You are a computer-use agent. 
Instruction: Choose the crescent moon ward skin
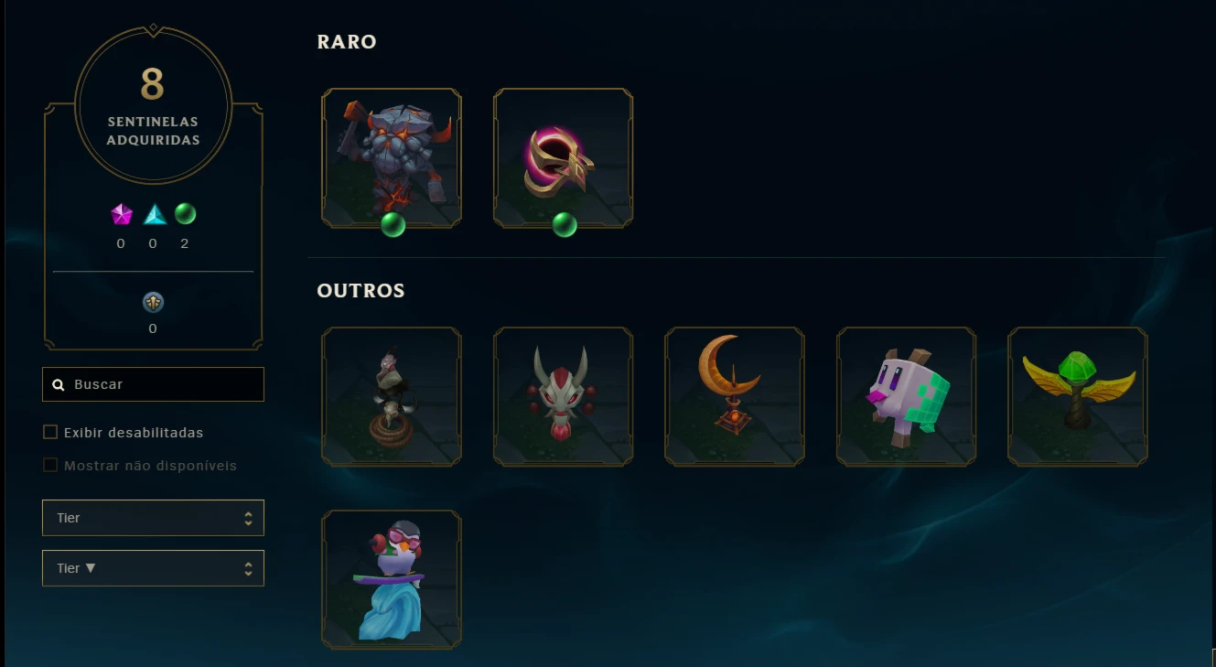coord(735,397)
